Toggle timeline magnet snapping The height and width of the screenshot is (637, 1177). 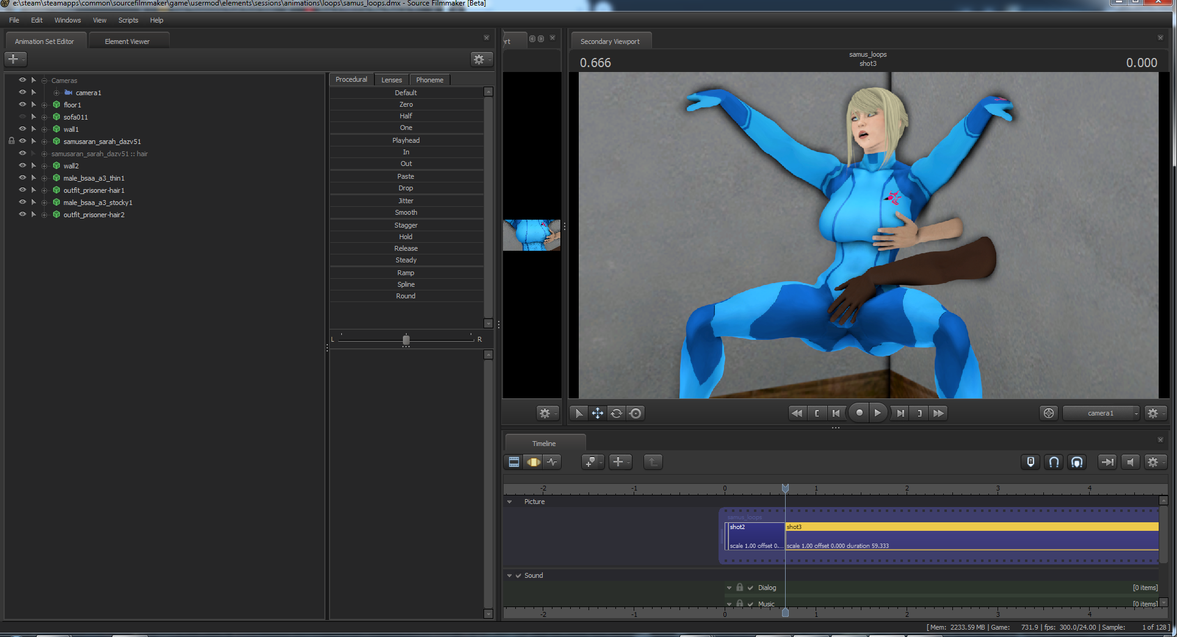click(x=1054, y=462)
